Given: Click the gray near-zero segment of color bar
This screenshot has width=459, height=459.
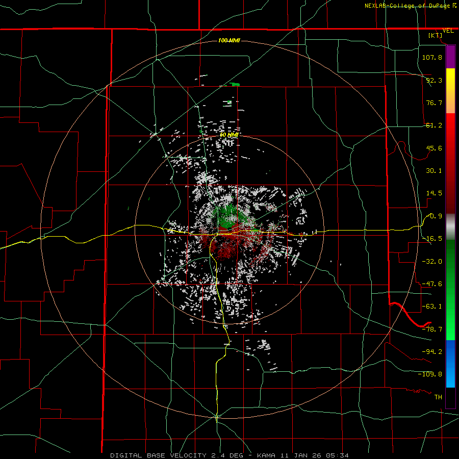Looking at the screenshot, I should click(x=450, y=227).
